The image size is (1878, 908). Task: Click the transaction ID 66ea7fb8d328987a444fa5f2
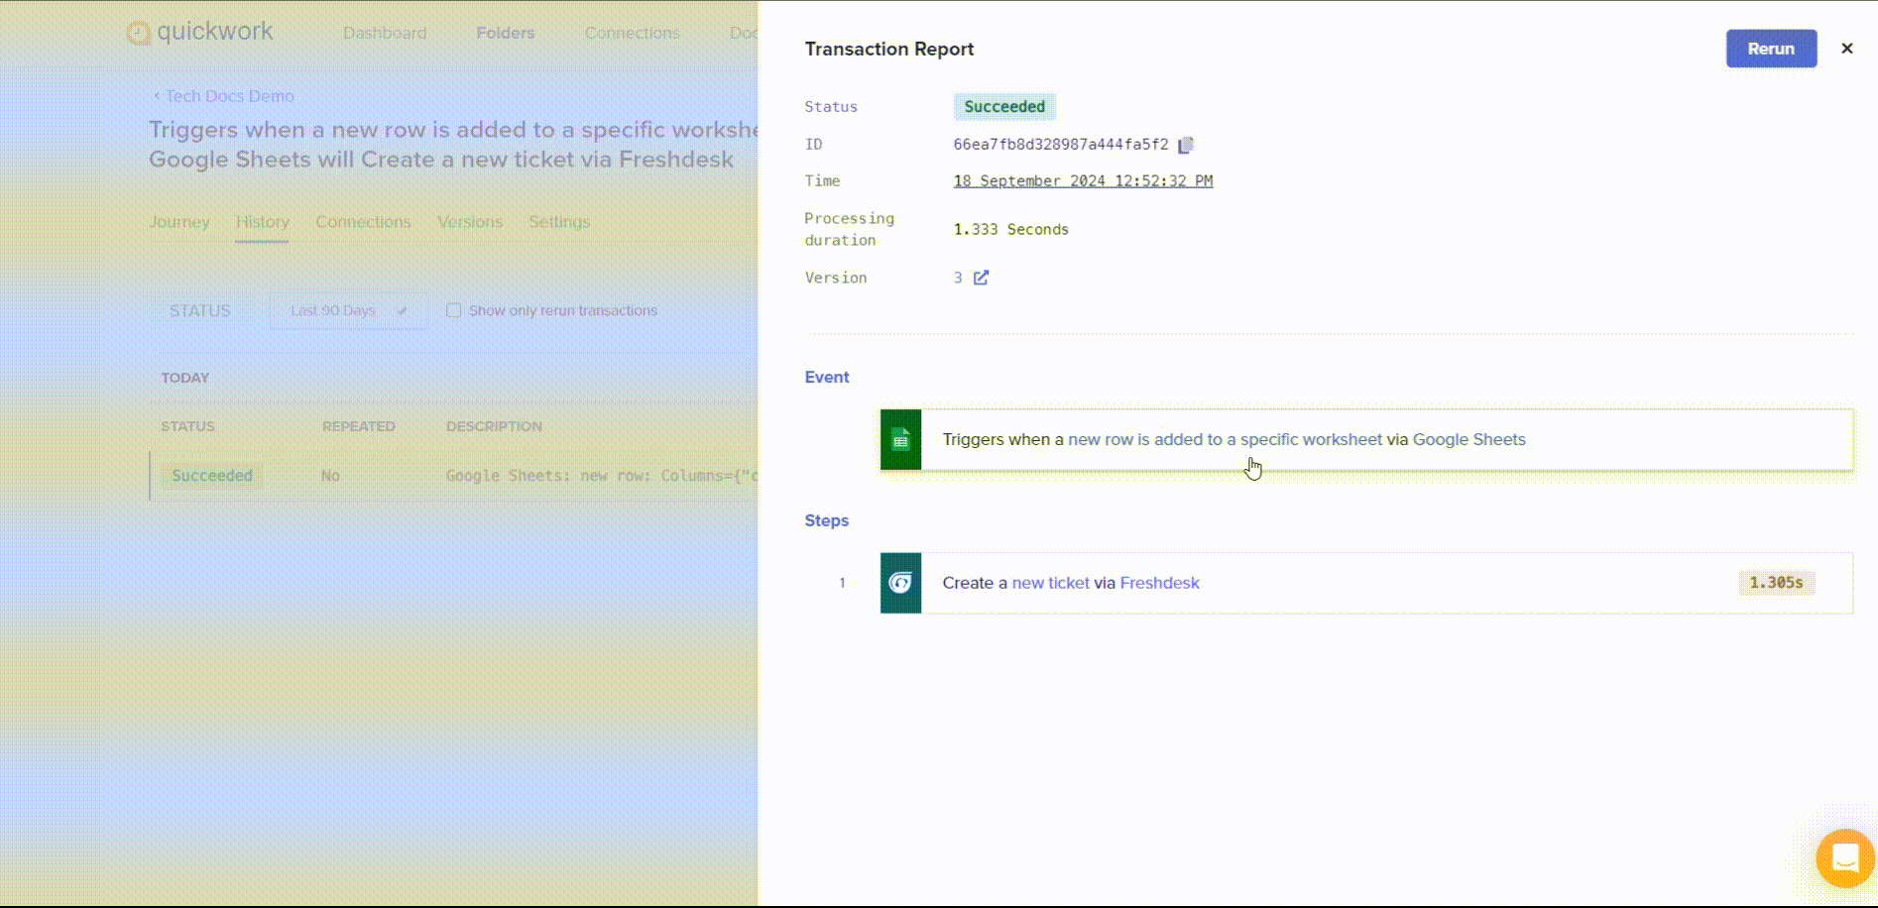point(1061,145)
